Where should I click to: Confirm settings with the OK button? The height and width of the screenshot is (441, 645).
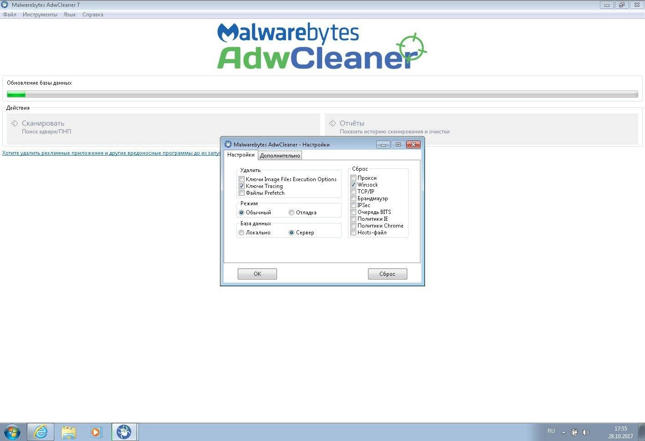tap(257, 274)
